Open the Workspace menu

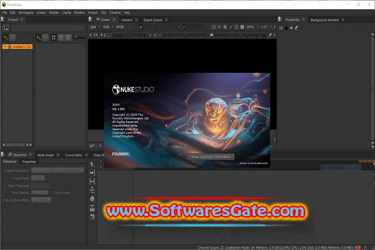[26, 12]
